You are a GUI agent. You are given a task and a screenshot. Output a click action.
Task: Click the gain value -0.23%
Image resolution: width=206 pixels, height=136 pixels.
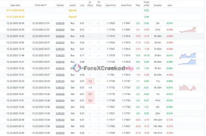(170, 133)
